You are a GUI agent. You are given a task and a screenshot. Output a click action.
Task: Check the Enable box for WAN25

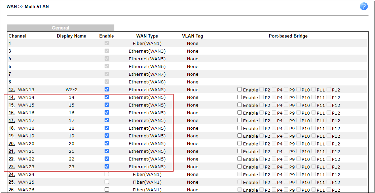click(x=107, y=182)
